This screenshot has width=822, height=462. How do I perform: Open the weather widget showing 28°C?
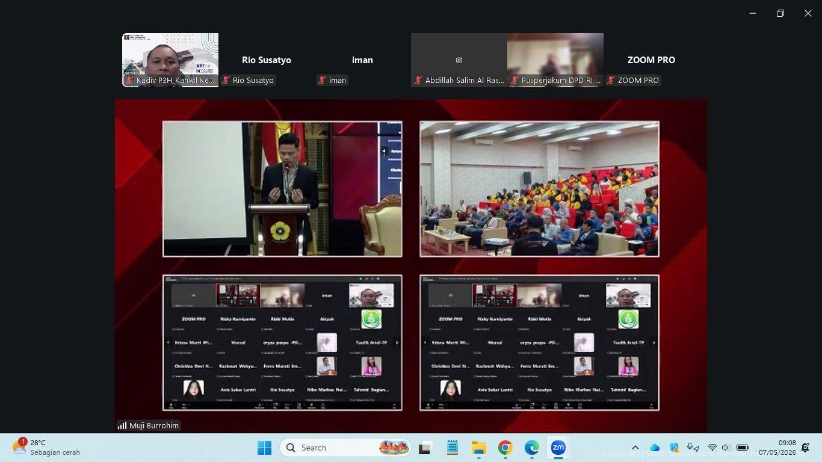47,448
